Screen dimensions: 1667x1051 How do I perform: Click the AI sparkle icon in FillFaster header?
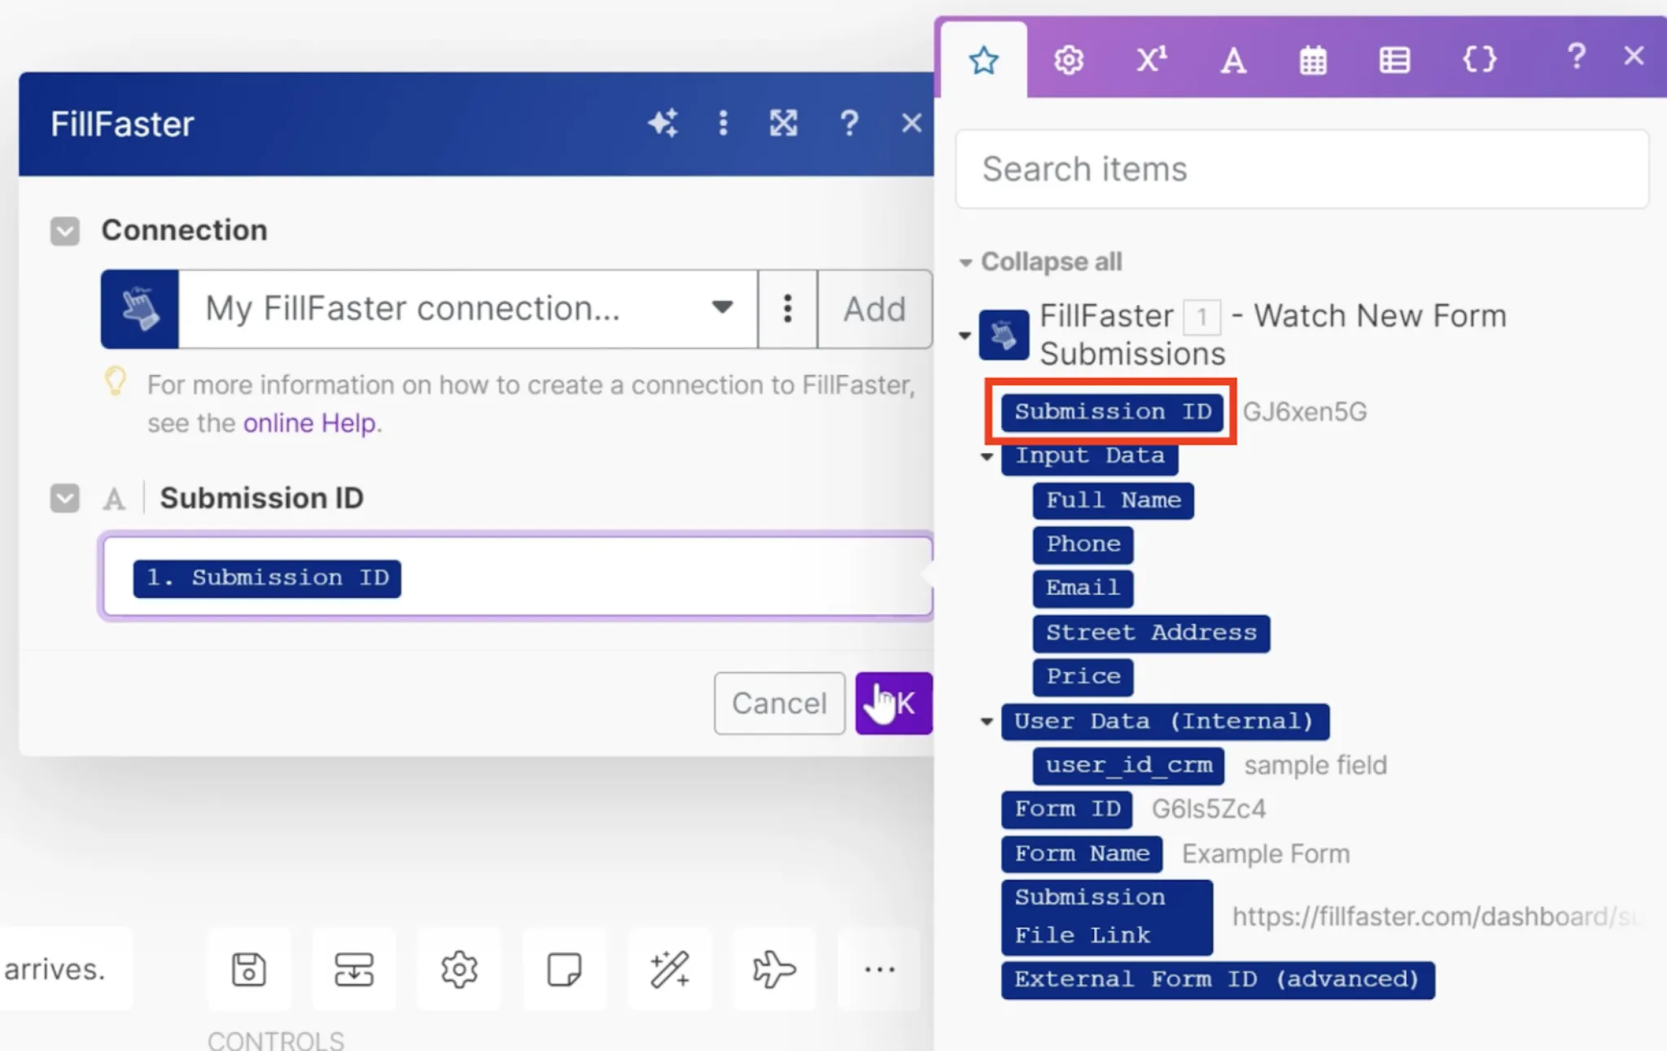(x=663, y=123)
